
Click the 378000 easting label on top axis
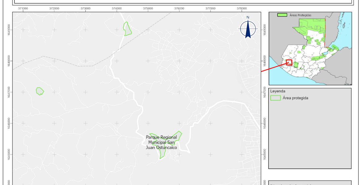click(242, 8)
